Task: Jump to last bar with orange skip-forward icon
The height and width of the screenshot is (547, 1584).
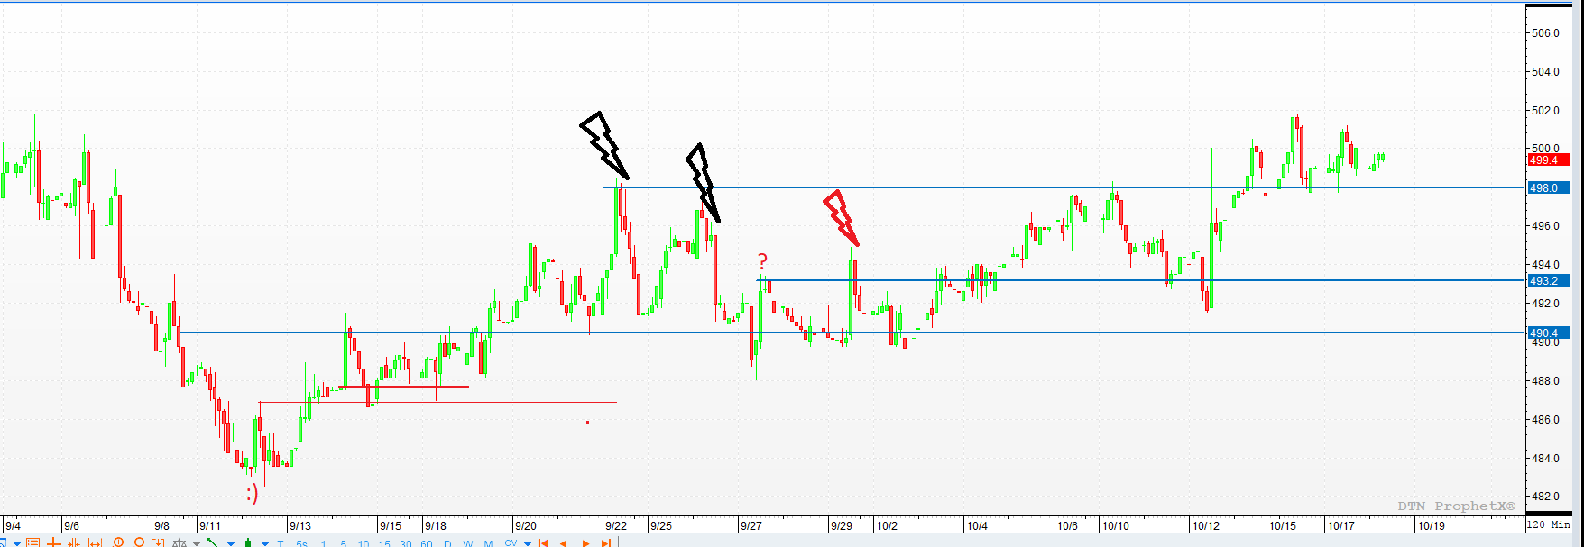Action: pos(606,543)
